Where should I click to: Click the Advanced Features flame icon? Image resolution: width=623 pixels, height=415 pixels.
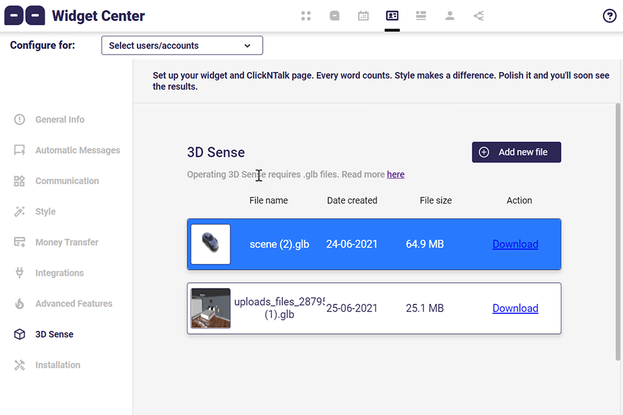click(x=19, y=303)
